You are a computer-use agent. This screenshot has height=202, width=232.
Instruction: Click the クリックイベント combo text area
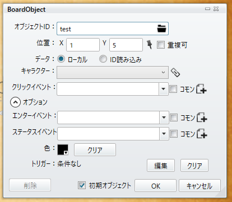tap(108, 89)
